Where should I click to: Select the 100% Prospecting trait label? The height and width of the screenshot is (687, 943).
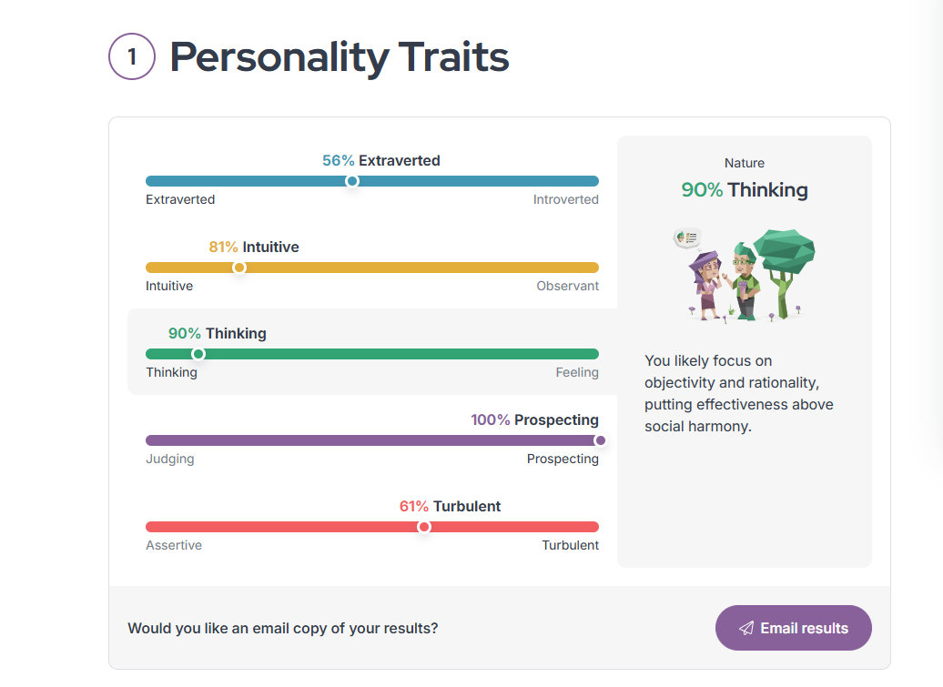[534, 419]
